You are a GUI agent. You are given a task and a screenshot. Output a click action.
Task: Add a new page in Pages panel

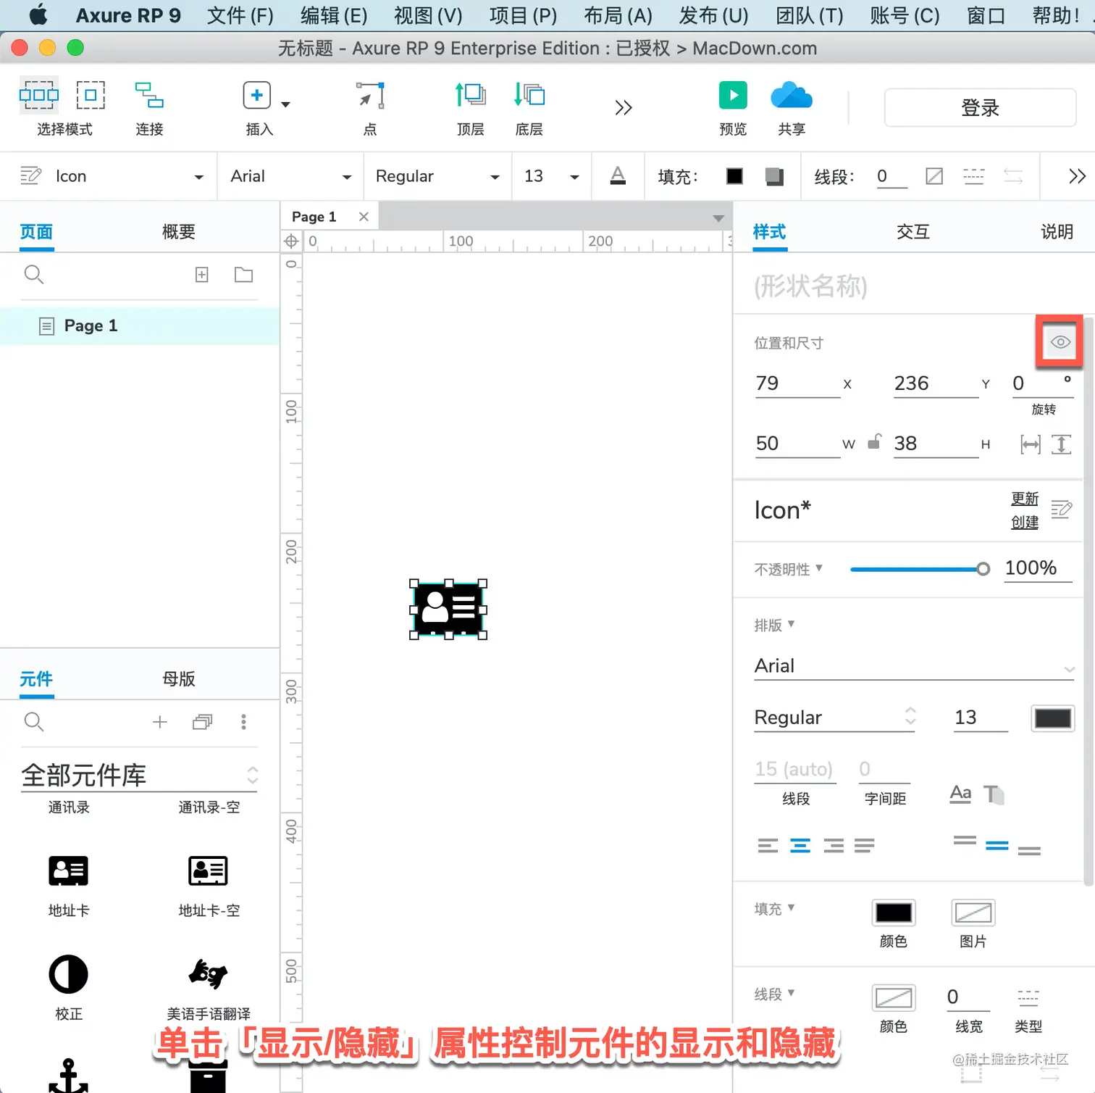(x=202, y=275)
